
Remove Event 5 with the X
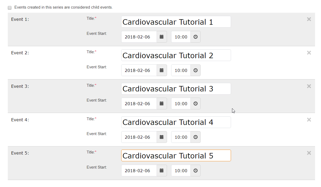[309, 153]
